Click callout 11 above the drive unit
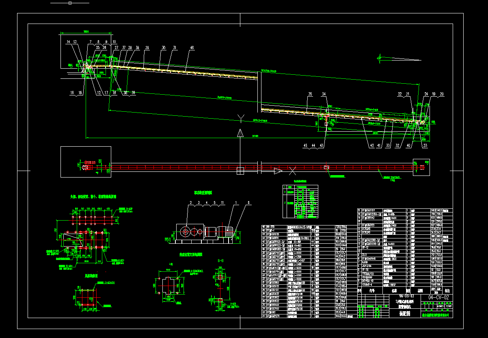 [x=222, y=202]
